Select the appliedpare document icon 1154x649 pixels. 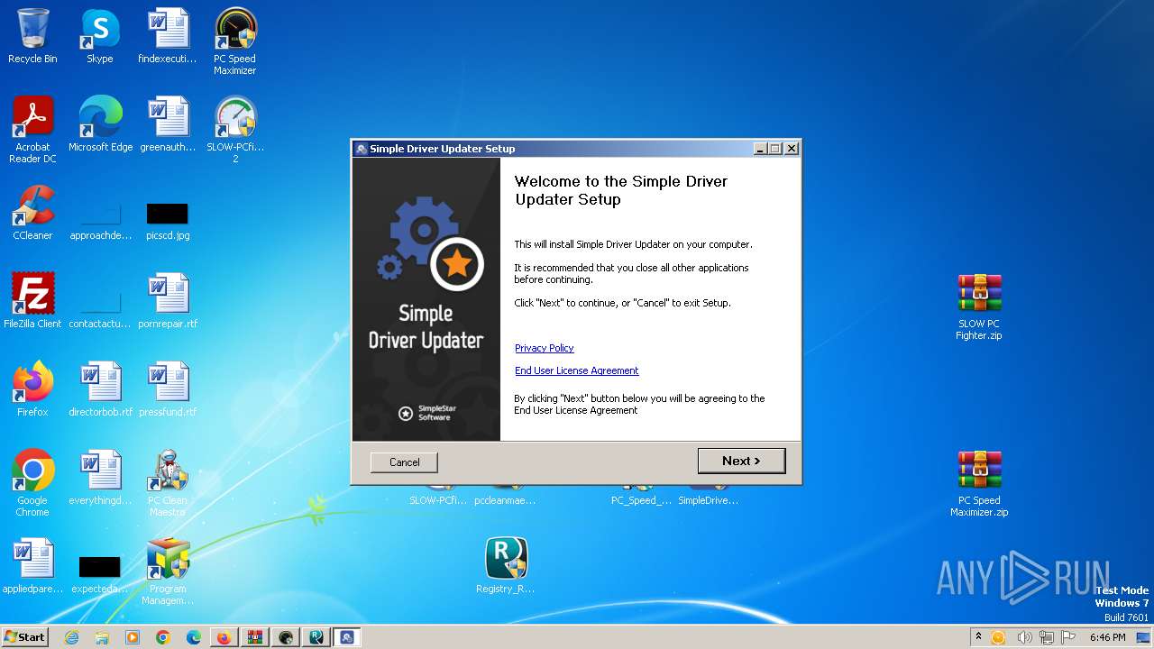[x=32, y=566]
